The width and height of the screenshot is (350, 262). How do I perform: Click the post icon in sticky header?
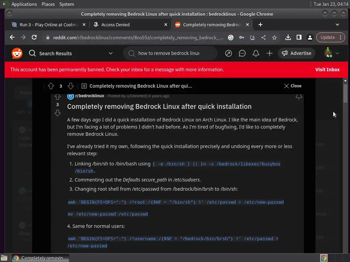(84, 86)
